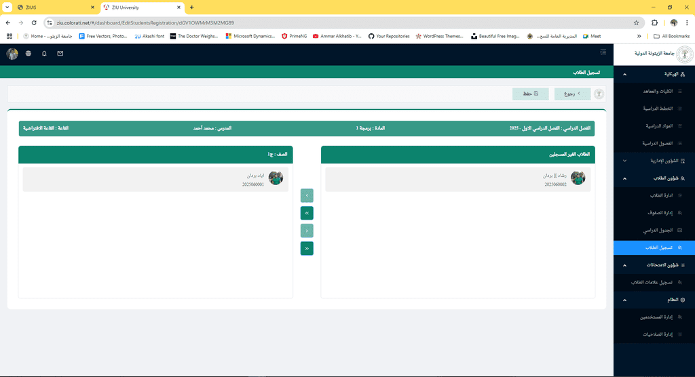Collapse the النظام sidebar section
695x377 pixels.
tap(654, 300)
